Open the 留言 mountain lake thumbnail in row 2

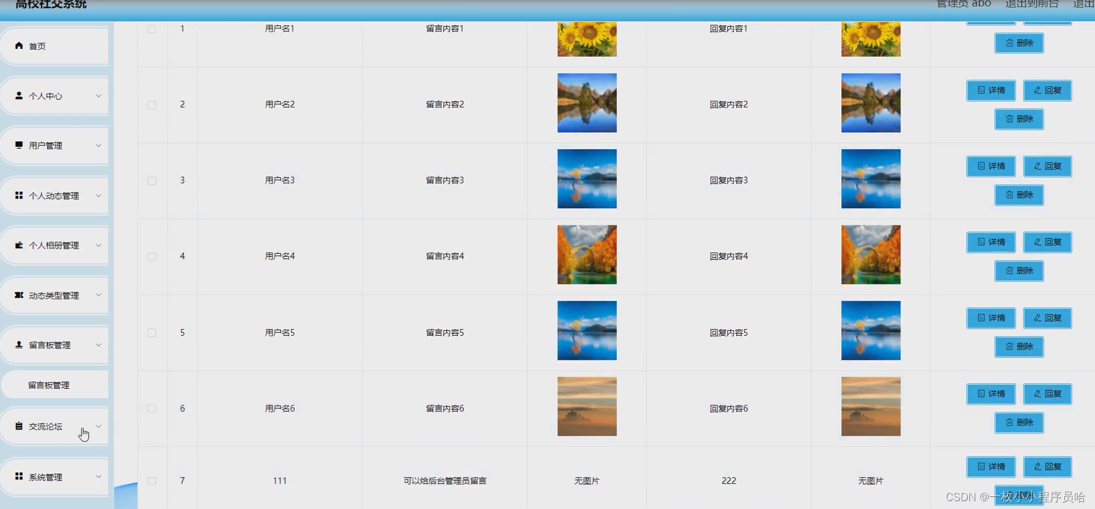pos(587,103)
